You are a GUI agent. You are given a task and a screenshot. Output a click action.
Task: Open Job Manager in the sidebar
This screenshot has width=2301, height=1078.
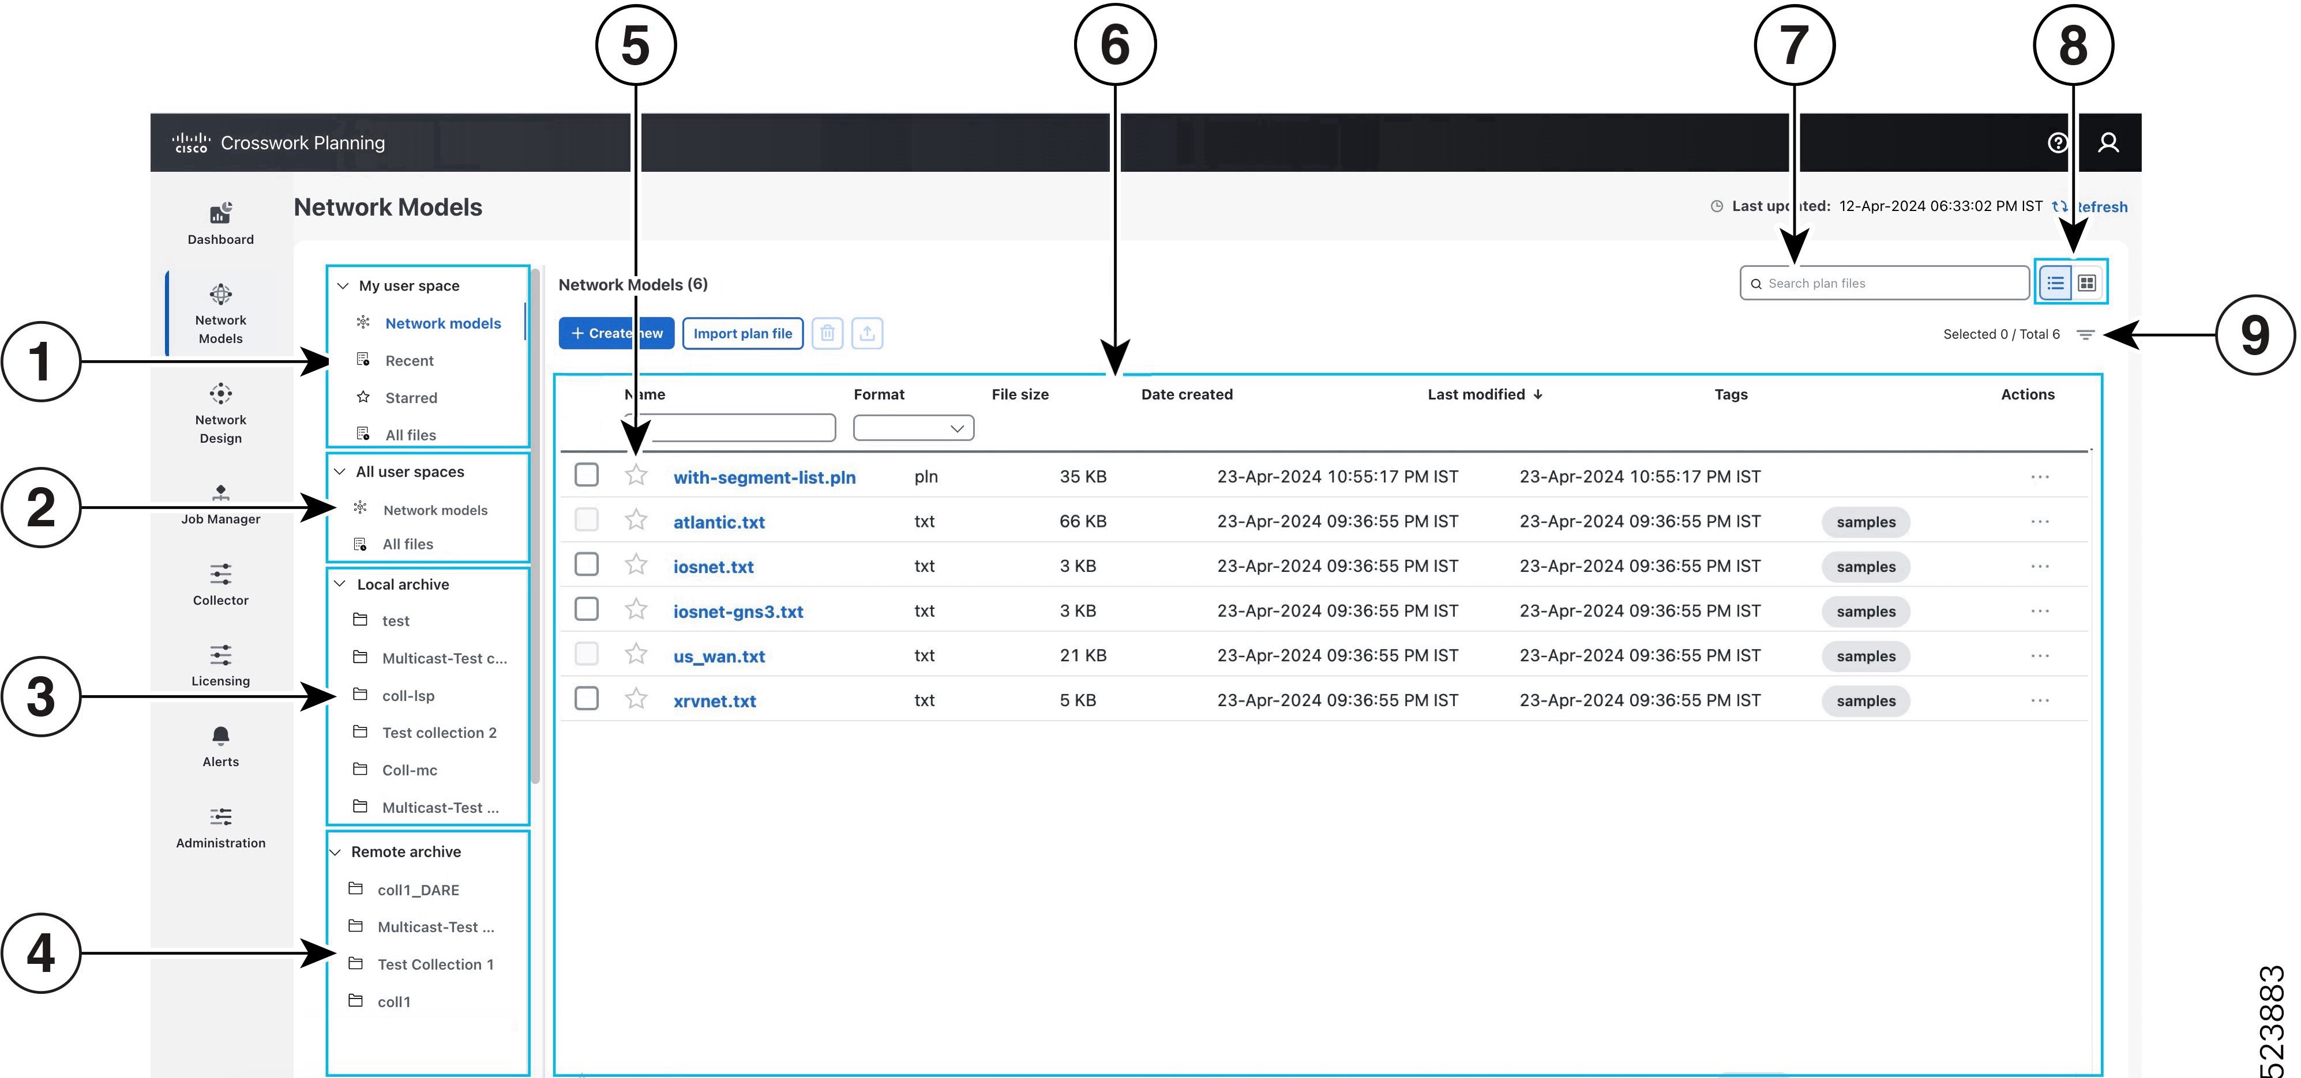[x=220, y=505]
